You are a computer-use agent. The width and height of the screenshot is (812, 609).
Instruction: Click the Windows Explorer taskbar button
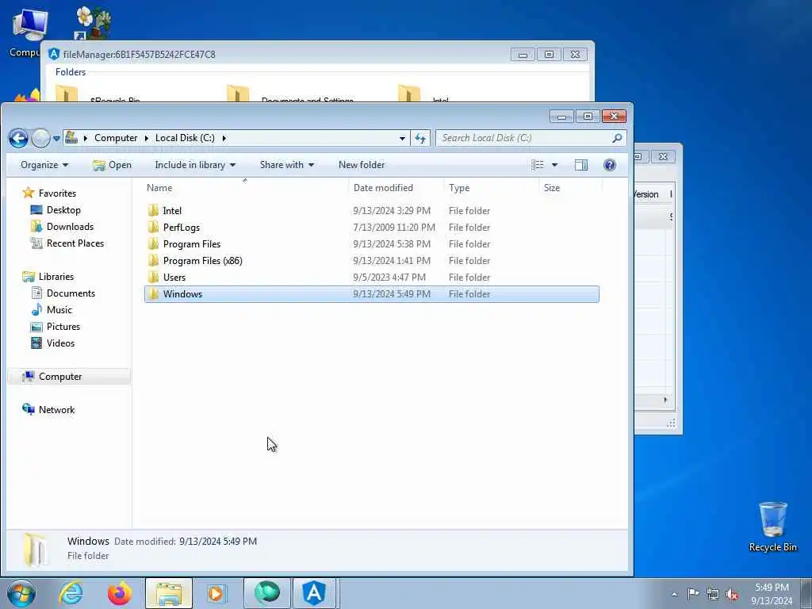pos(169,593)
